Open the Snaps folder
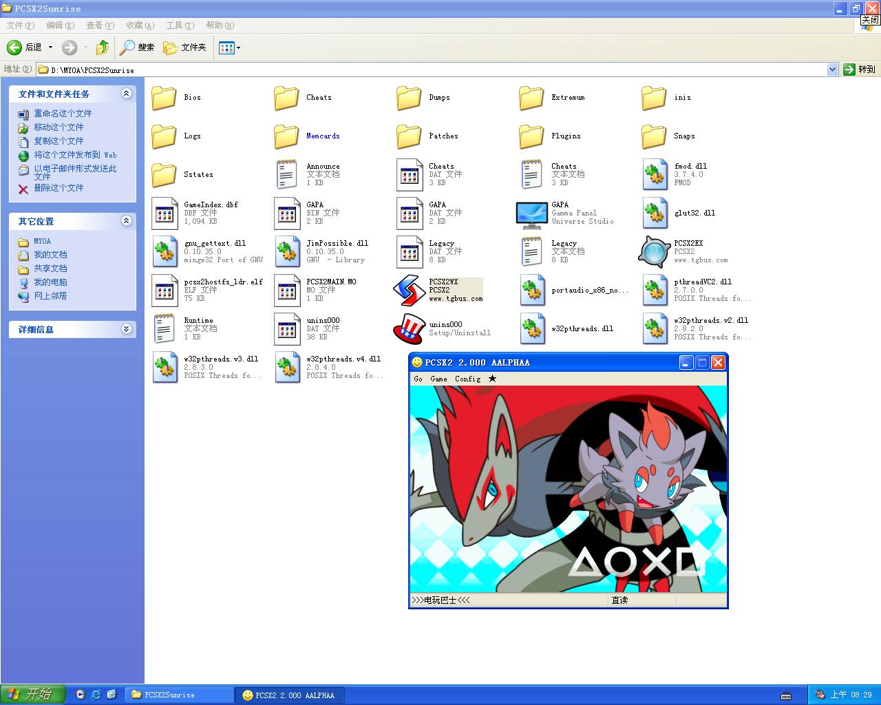This screenshot has height=705, width=881. coord(654,136)
